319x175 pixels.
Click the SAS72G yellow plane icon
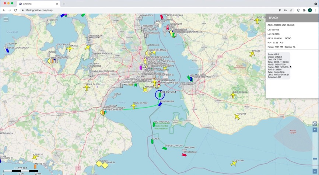(35, 157)
